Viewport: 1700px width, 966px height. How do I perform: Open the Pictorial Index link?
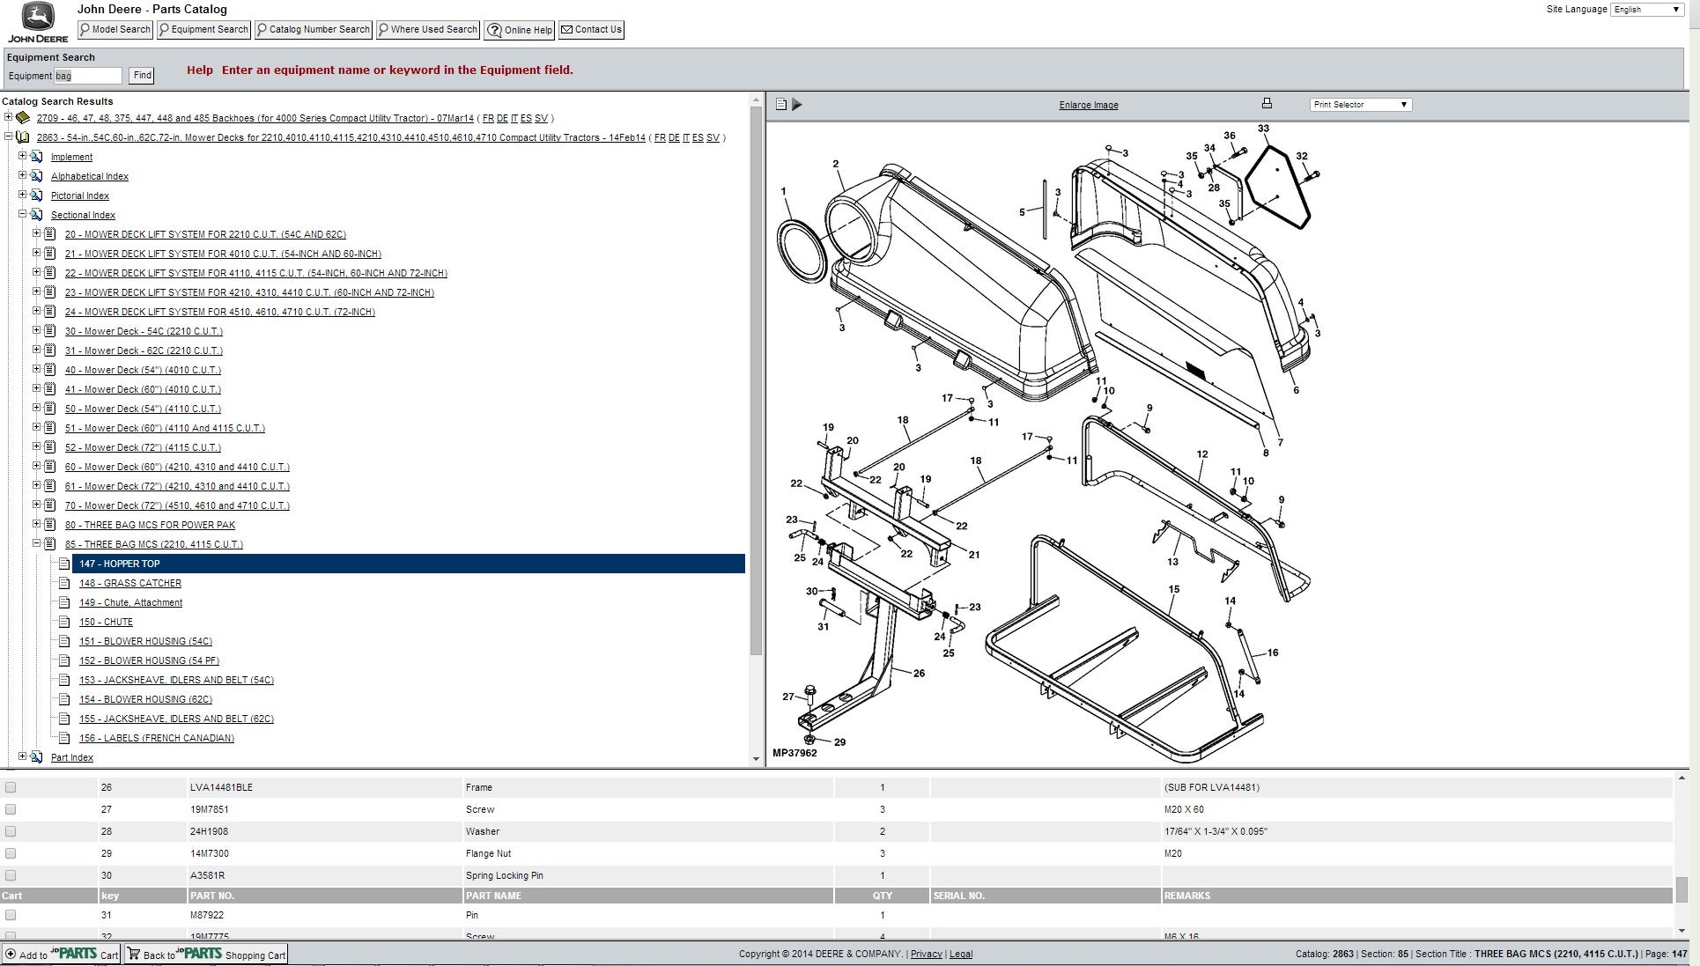pos(80,195)
